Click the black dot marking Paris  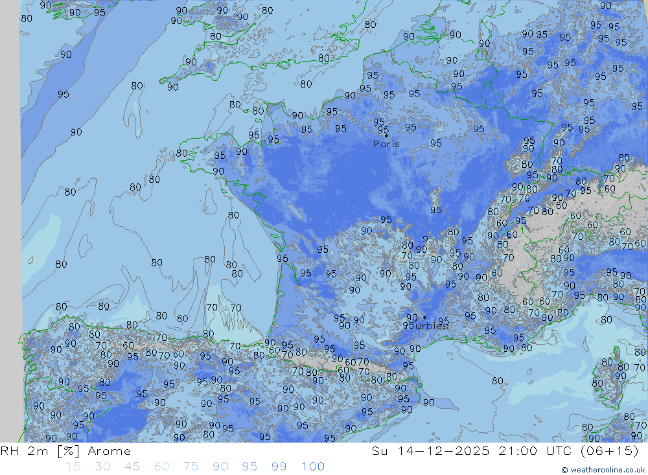coord(386,135)
